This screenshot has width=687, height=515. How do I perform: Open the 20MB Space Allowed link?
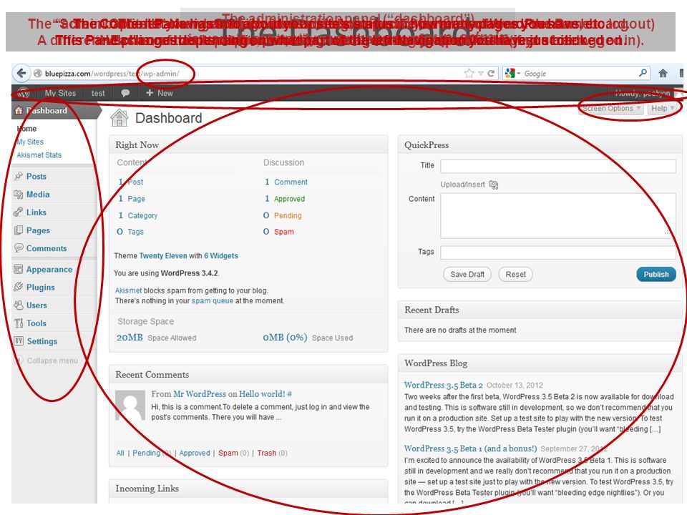157,338
